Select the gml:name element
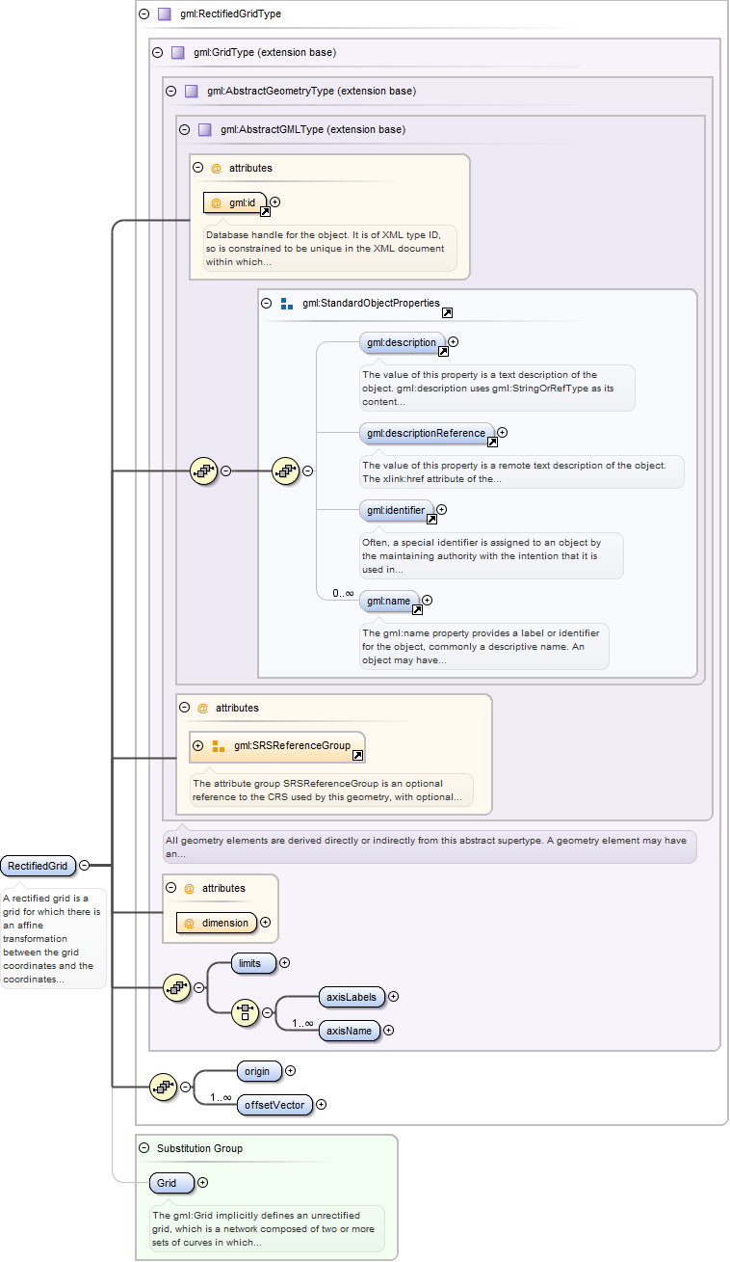Viewport: 730px width, 1262px height. [x=387, y=601]
